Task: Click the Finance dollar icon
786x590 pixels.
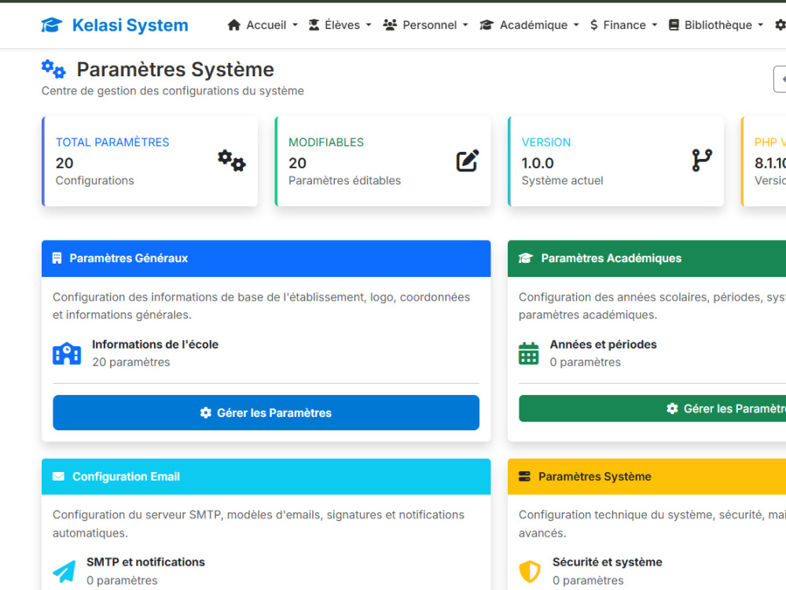Action: (594, 25)
